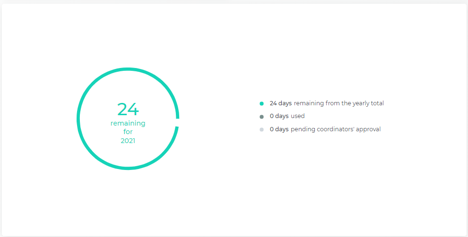The width and height of the screenshot is (468, 237).
Task: Click the word 'approval' in the legend
Action: (368, 130)
